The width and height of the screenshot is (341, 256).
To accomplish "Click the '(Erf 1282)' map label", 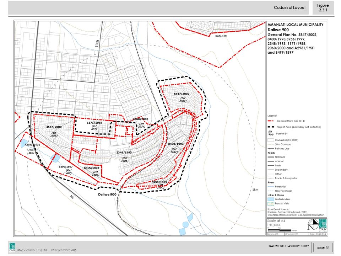I will tap(174, 151).
